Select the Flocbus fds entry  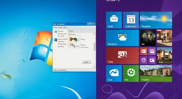pyautogui.click(x=62, y=34)
